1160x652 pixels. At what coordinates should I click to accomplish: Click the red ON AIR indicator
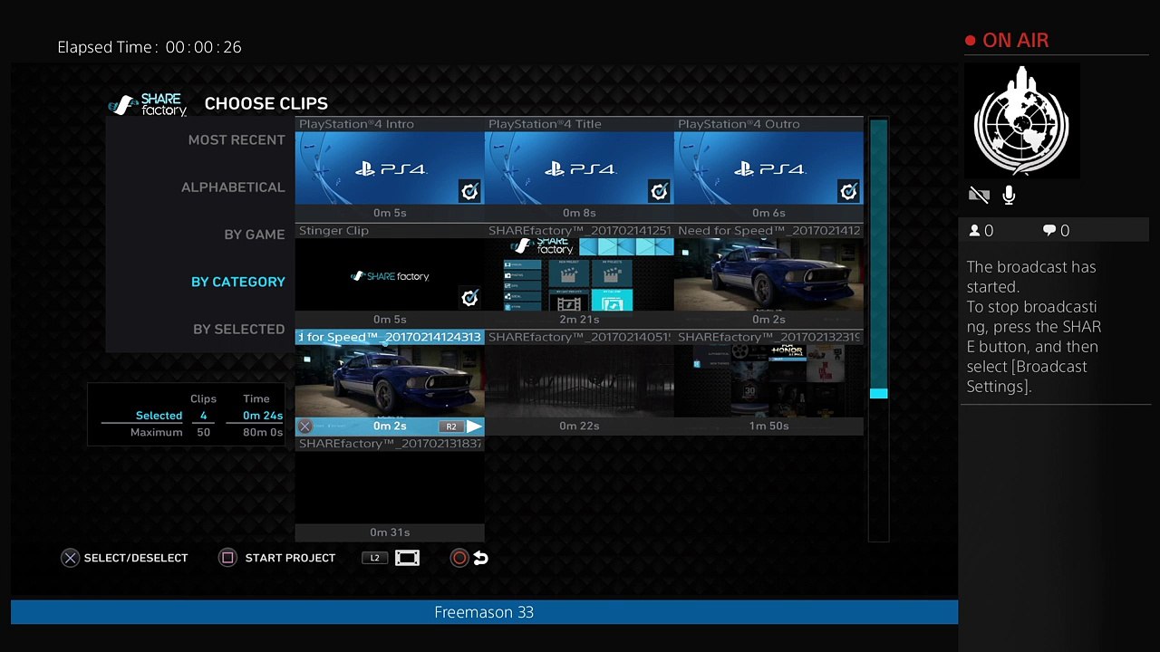pos(1007,41)
